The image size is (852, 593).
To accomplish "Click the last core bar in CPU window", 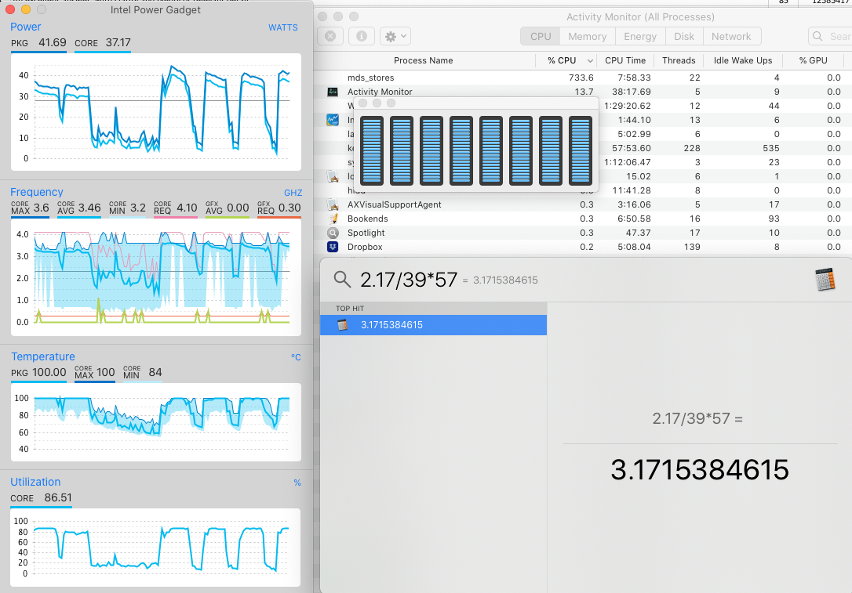I will pyautogui.click(x=581, y=151).
